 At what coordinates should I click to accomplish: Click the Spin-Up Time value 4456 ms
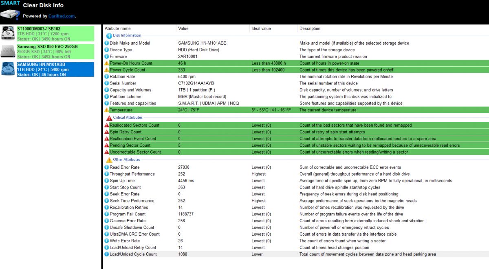[186, 181]
